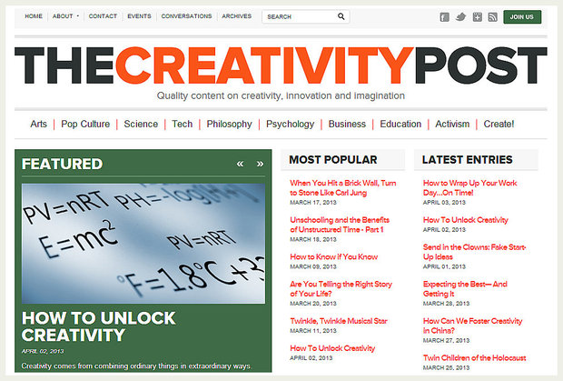Click the search magnifying glass icon
563x381 pixels.
(341, 16)
